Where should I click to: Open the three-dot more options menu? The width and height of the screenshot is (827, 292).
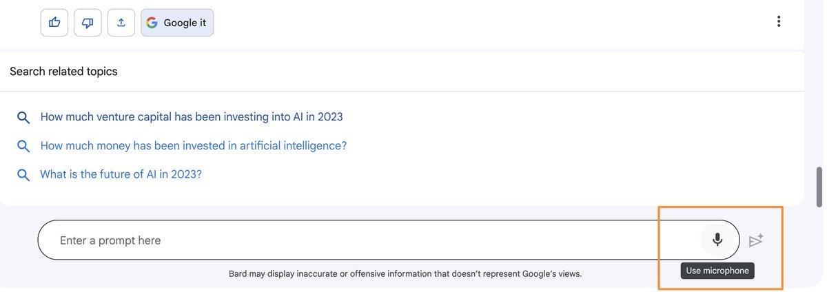click(779, 21)
